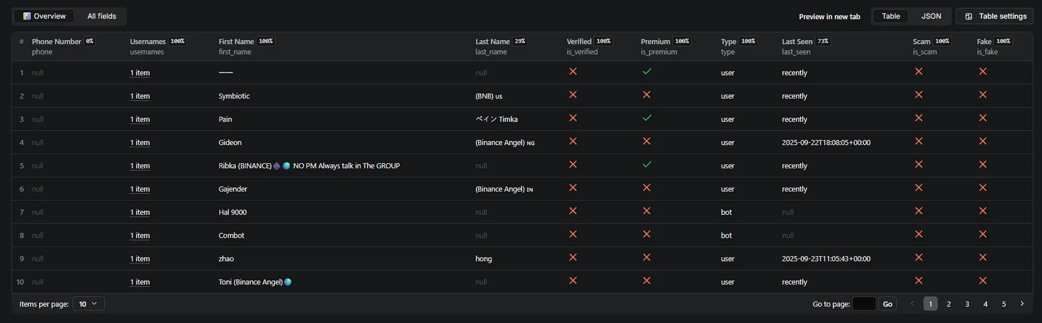The image size is (1042, 323).
Task: Open the 1 item link in Combot row
Action: [140, 236]
